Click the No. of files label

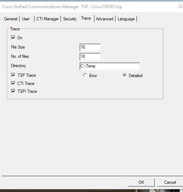pos(20,56)
